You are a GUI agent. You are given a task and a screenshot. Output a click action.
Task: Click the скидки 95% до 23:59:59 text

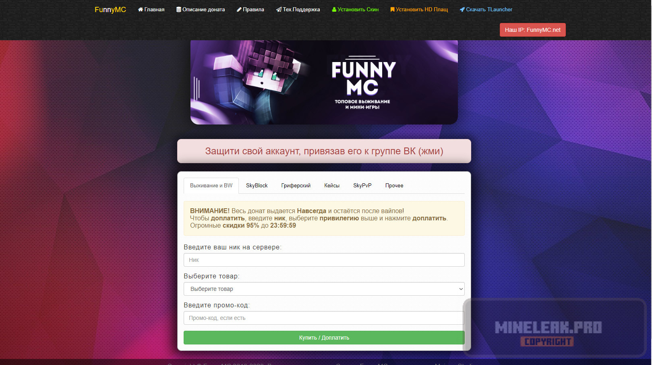pyautogui.click(x=259, y=226)
